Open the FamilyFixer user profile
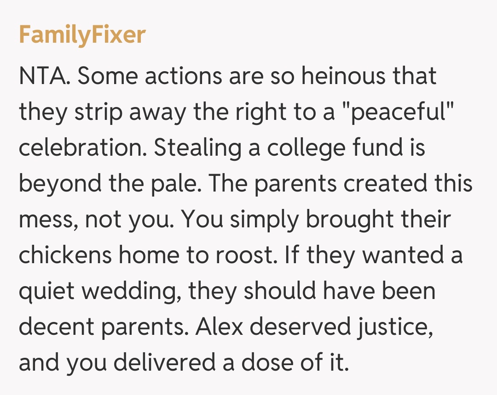 (x=82, y=35)
